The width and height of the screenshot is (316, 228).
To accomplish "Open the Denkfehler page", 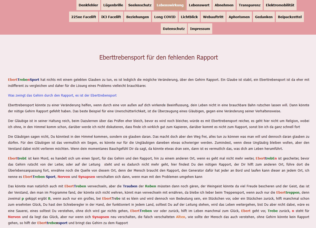I will pos(88,5).
